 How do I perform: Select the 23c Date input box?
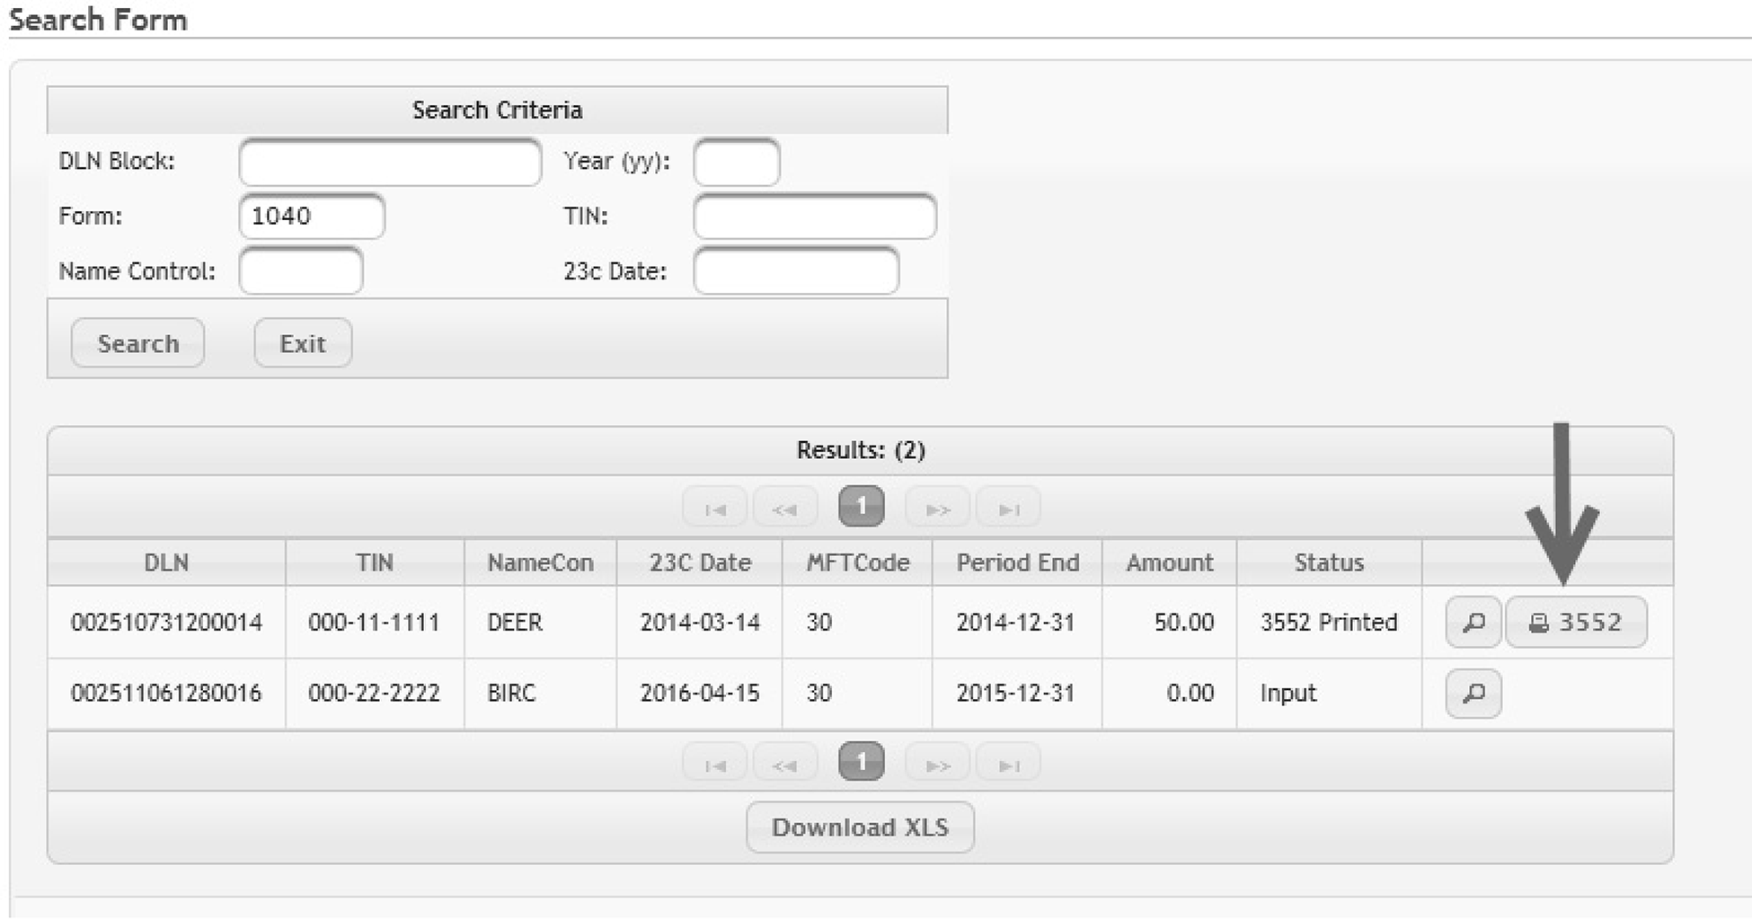(795, 271)
